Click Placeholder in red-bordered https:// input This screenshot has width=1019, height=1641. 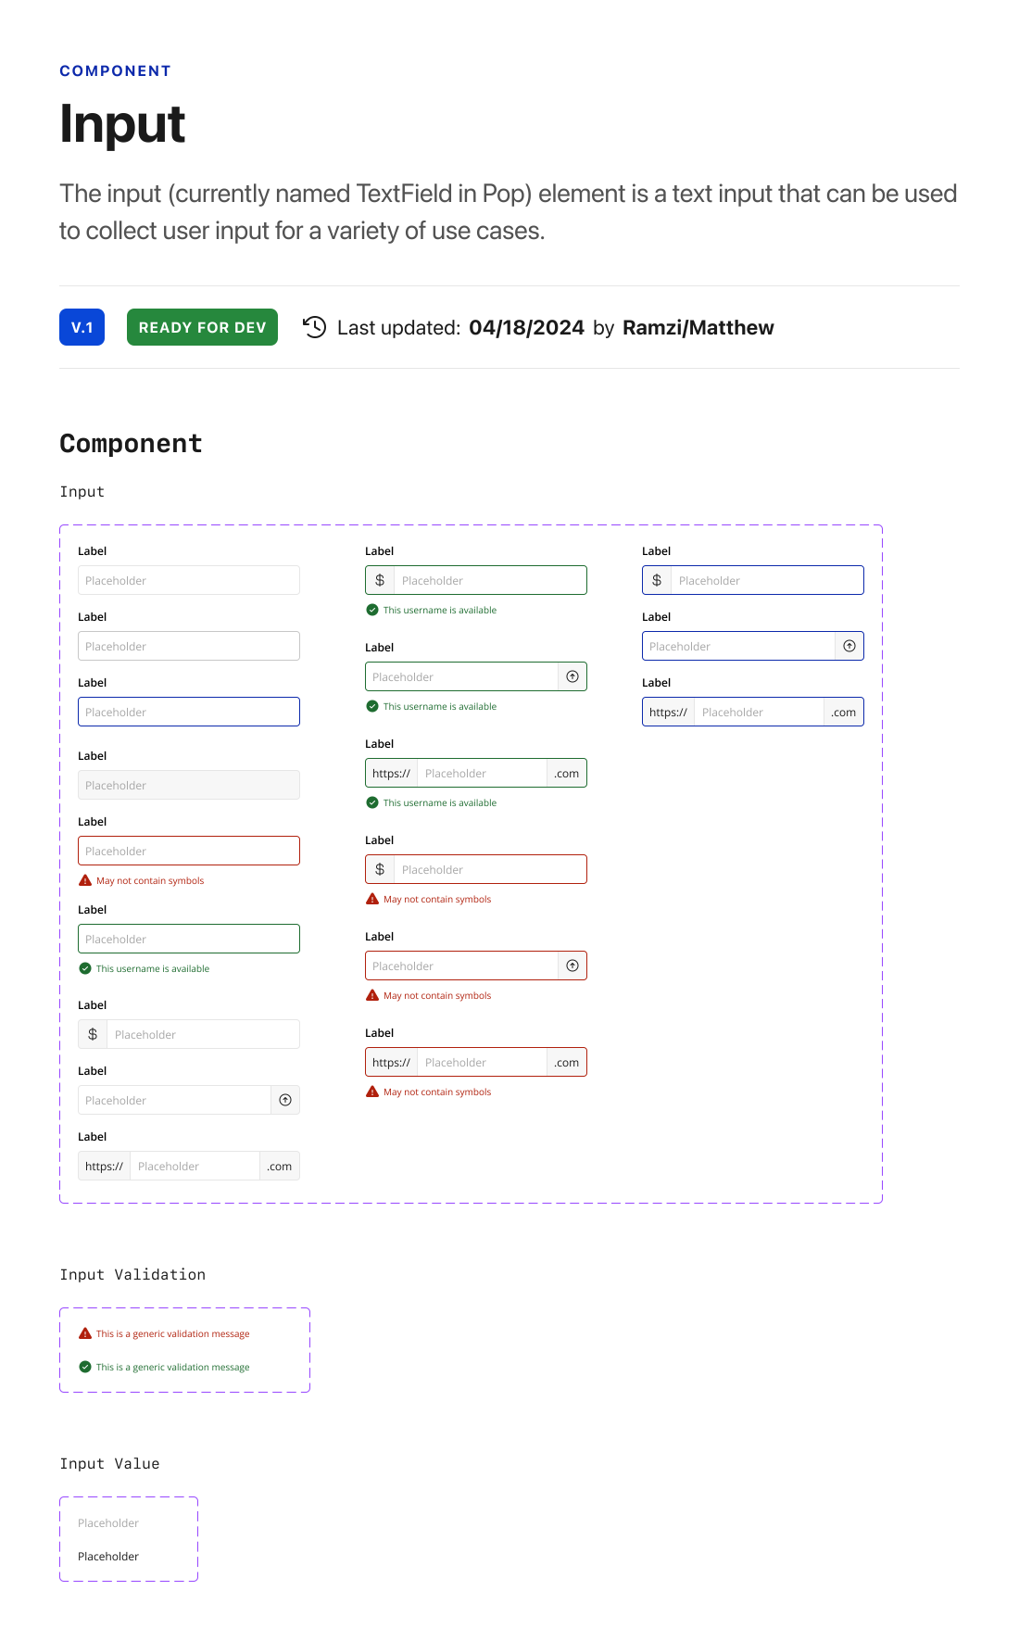456,1062
